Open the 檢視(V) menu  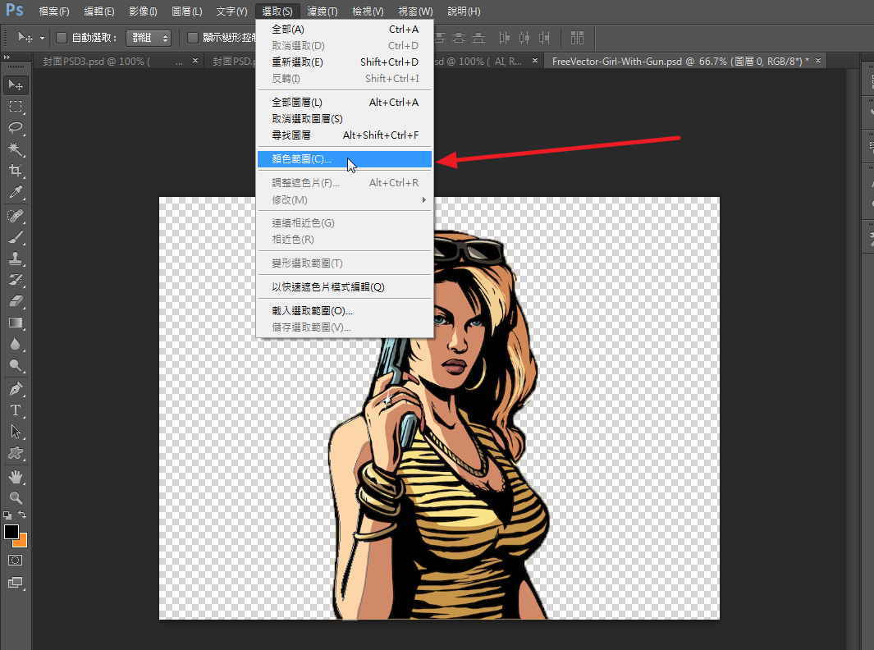[x=368, y=11]
